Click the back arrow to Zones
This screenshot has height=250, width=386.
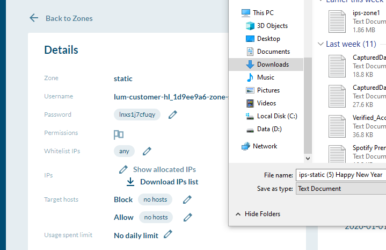[x=34, y=18]
